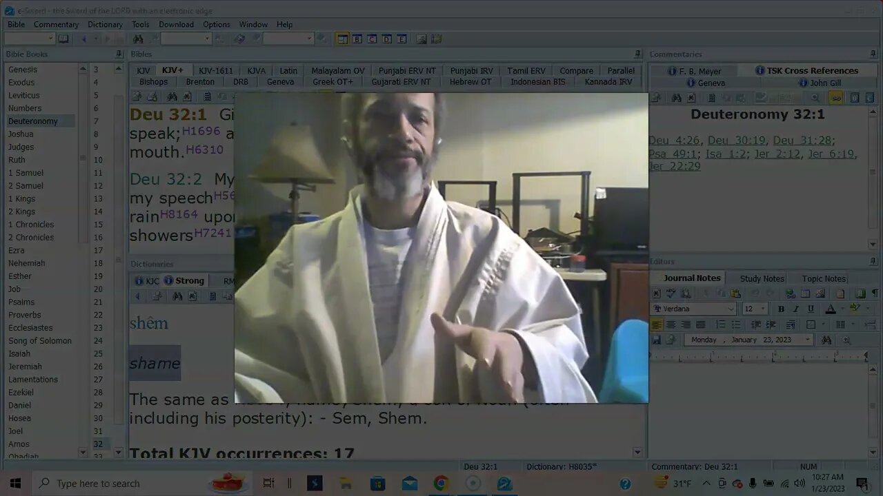Screen dimensions: 883x496
Task: Click the paragraph marks icon in Editors toolbar
Action: pos(875,293)
